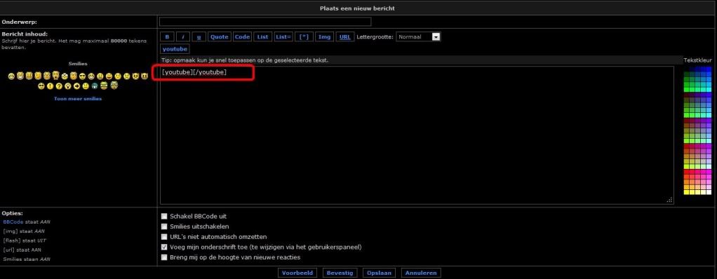Insert the screaming open-mouth smiley
The width and height of the screenshot is (717, 279).
click(56, 76)
